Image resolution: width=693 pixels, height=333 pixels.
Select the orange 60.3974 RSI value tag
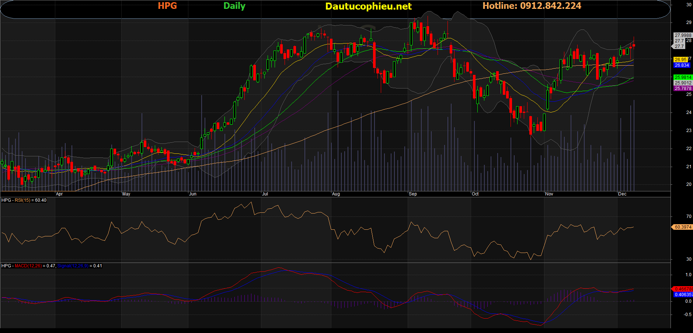(683, 227)
